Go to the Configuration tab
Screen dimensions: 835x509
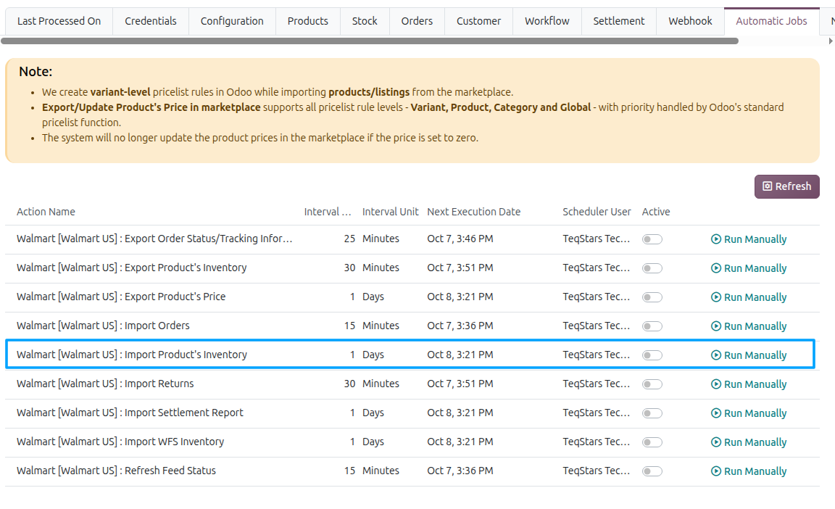232,21
